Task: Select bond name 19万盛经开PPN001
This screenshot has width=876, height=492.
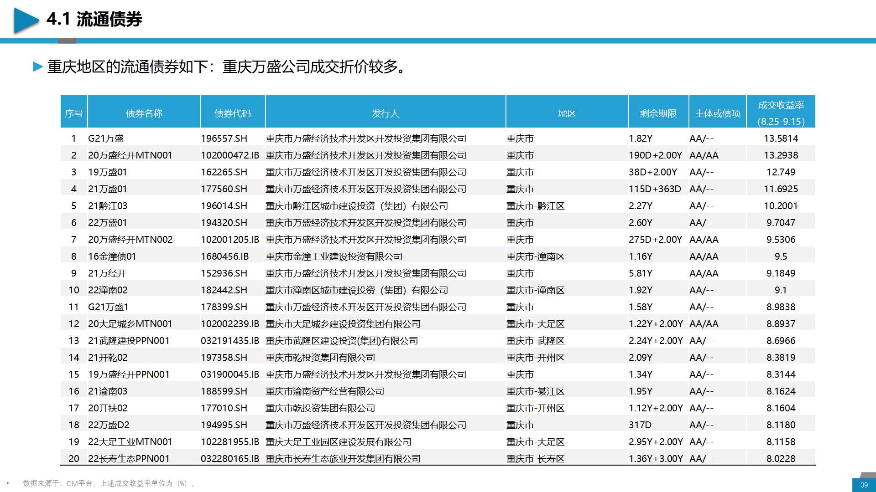Action: [129, 374]
